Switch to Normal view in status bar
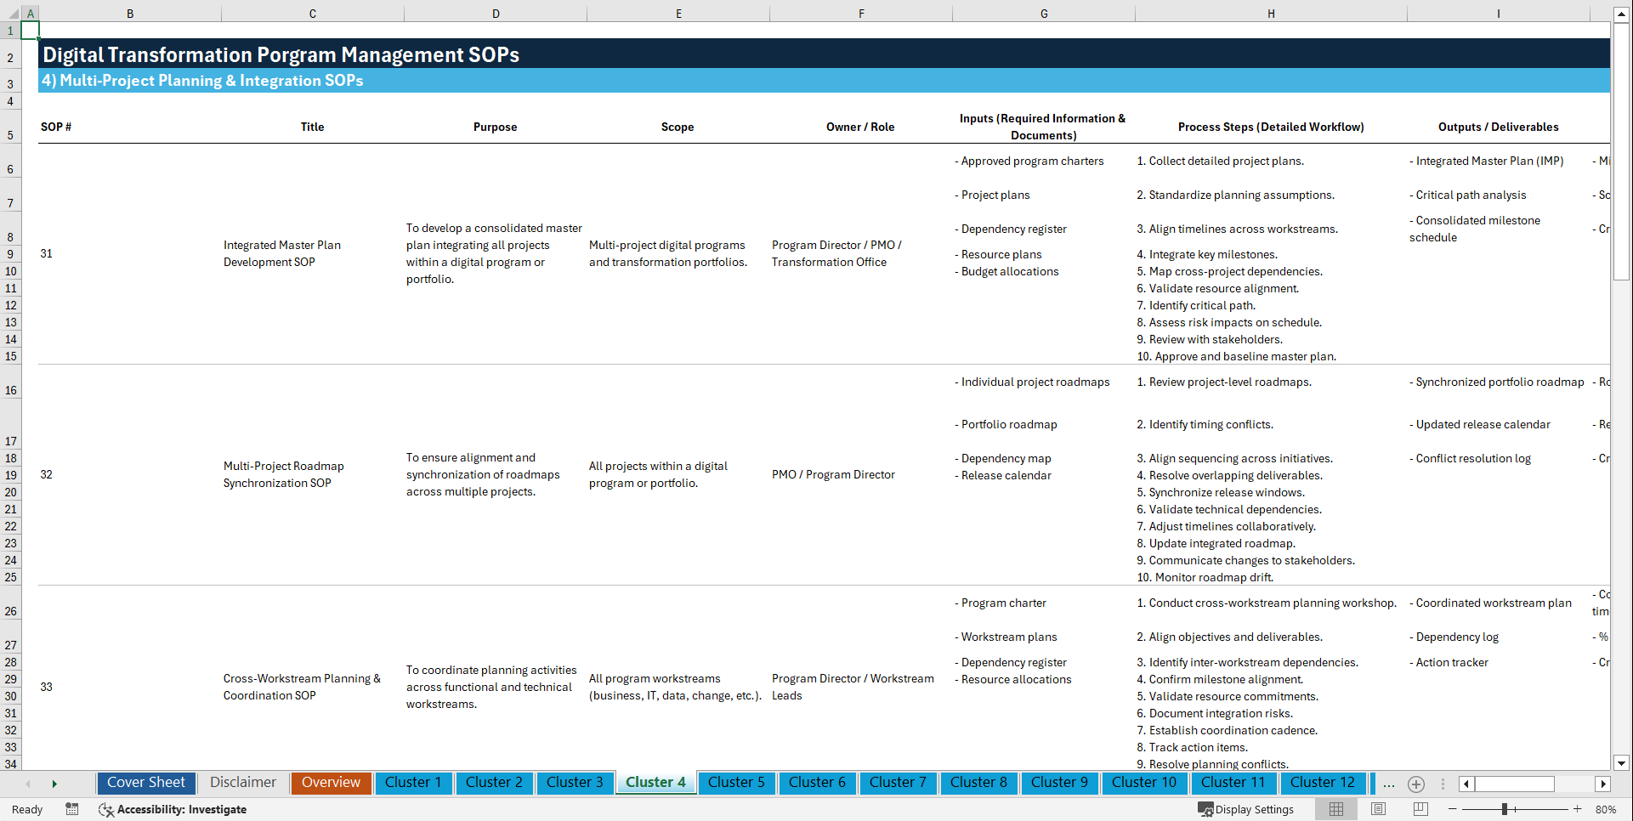The image size is (1633, 821). 1335,809
